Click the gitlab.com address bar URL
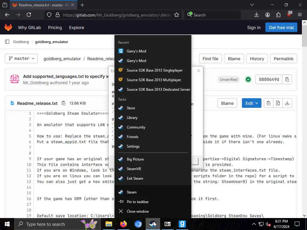 (117, 15)
